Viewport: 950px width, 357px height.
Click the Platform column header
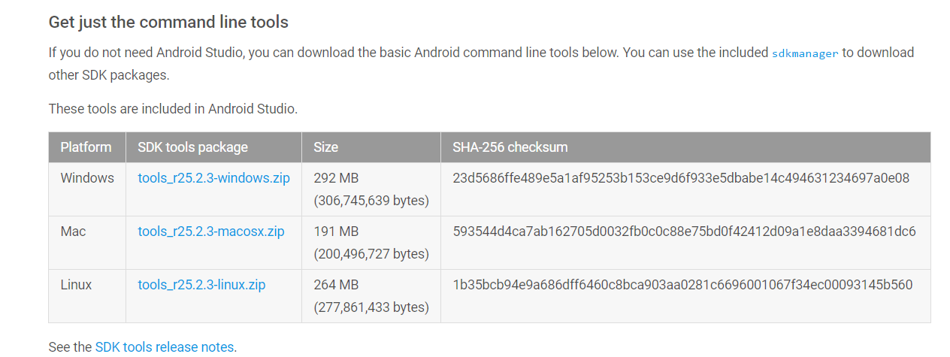tap(86, 147)
